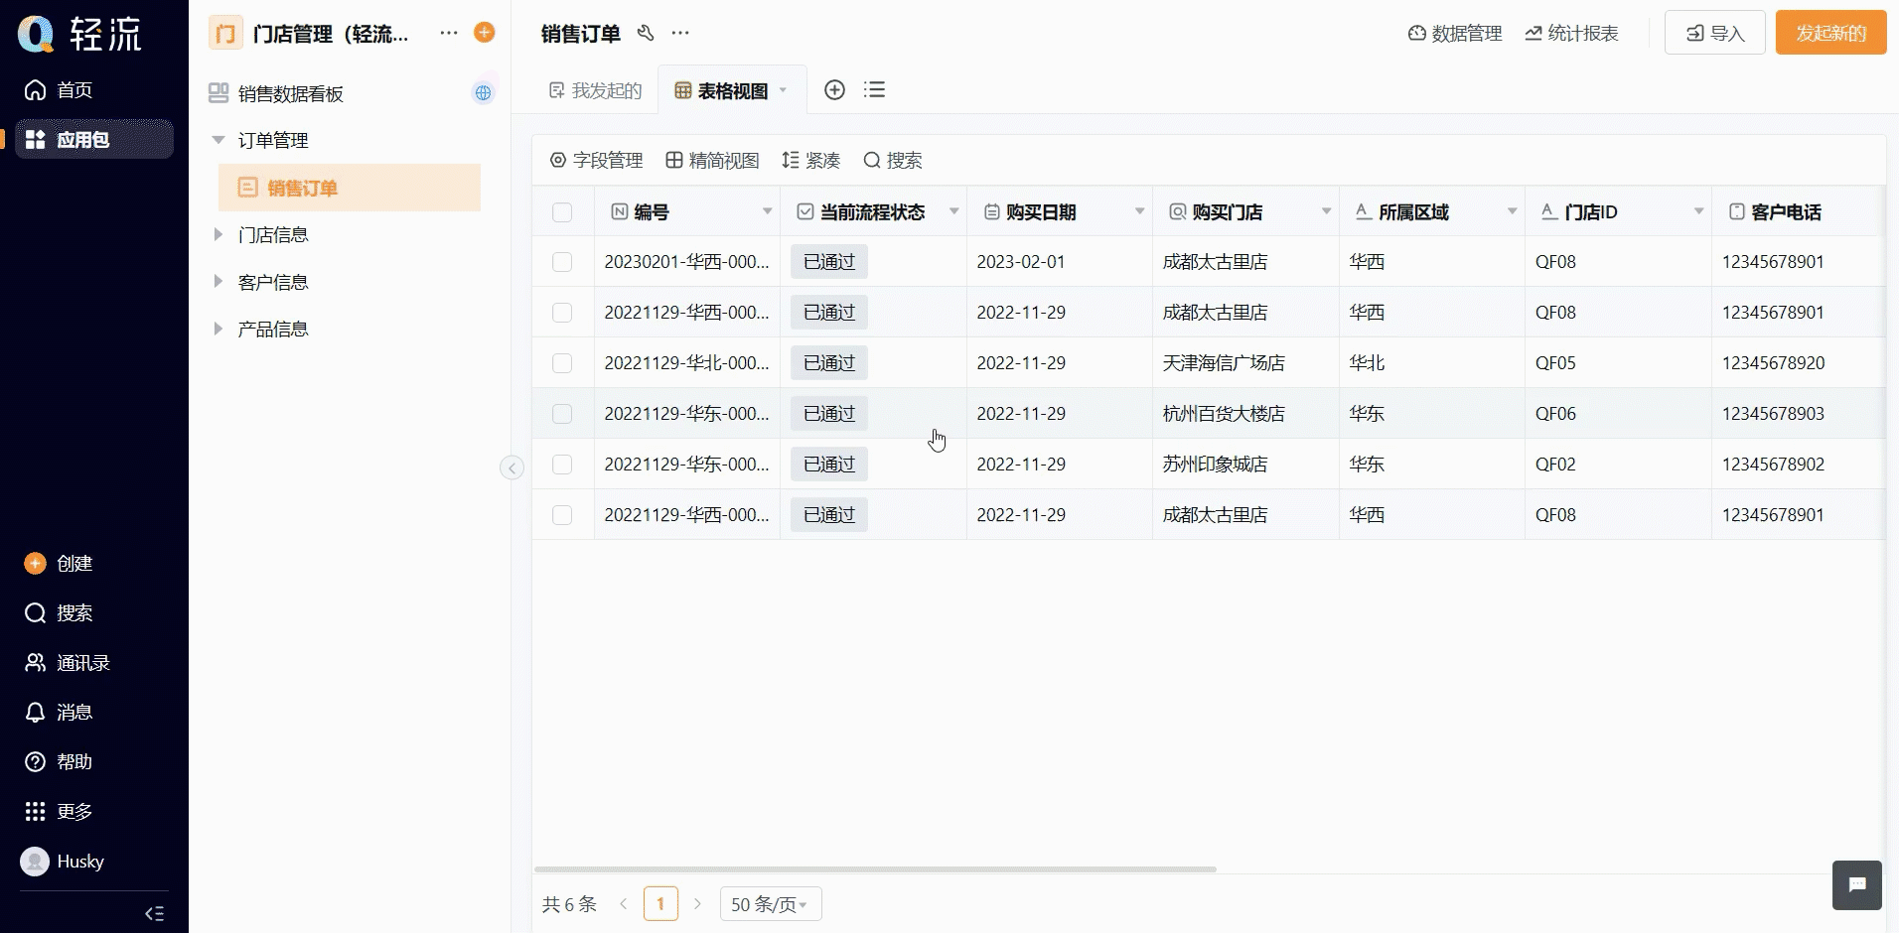This screenshot has width=1899, height=933.
Task: Open 购买日期 column dropdown arrow
Action: (x=1139, y=211)
